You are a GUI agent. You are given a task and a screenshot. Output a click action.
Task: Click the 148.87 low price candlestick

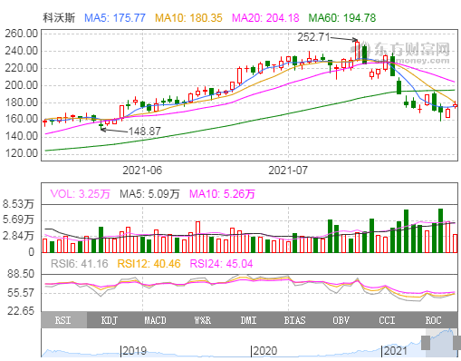point(101,125)
